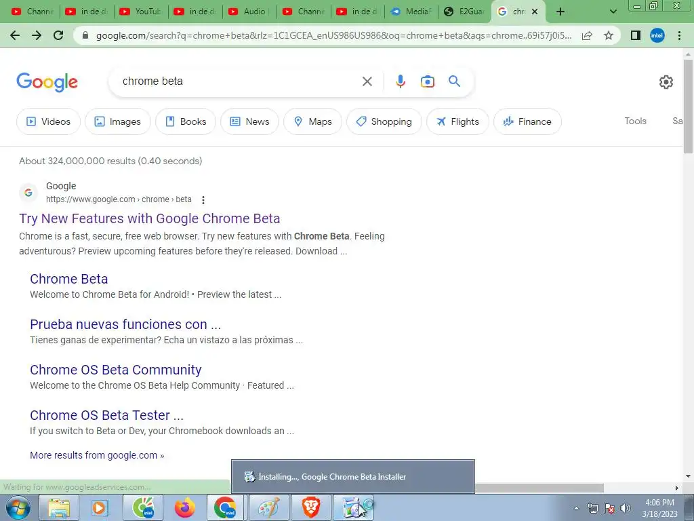Open More results from google.com
Image resolution: width=694 pixels, height=521 pixels.
97,455
